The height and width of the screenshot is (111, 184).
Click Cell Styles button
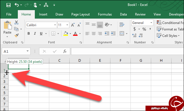(x=168, y=35)
